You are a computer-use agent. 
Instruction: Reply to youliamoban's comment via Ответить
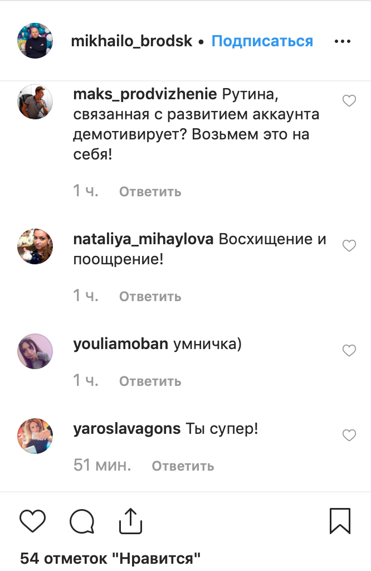click(150, 381)
